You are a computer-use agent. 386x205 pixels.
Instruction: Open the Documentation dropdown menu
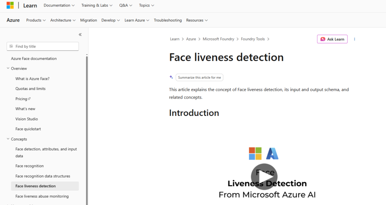click(x=59, y=5)
